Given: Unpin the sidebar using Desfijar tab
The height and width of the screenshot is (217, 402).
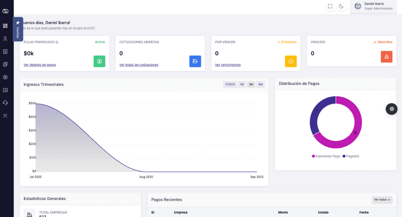Looking at the screenshot, I should click(18, 29).
